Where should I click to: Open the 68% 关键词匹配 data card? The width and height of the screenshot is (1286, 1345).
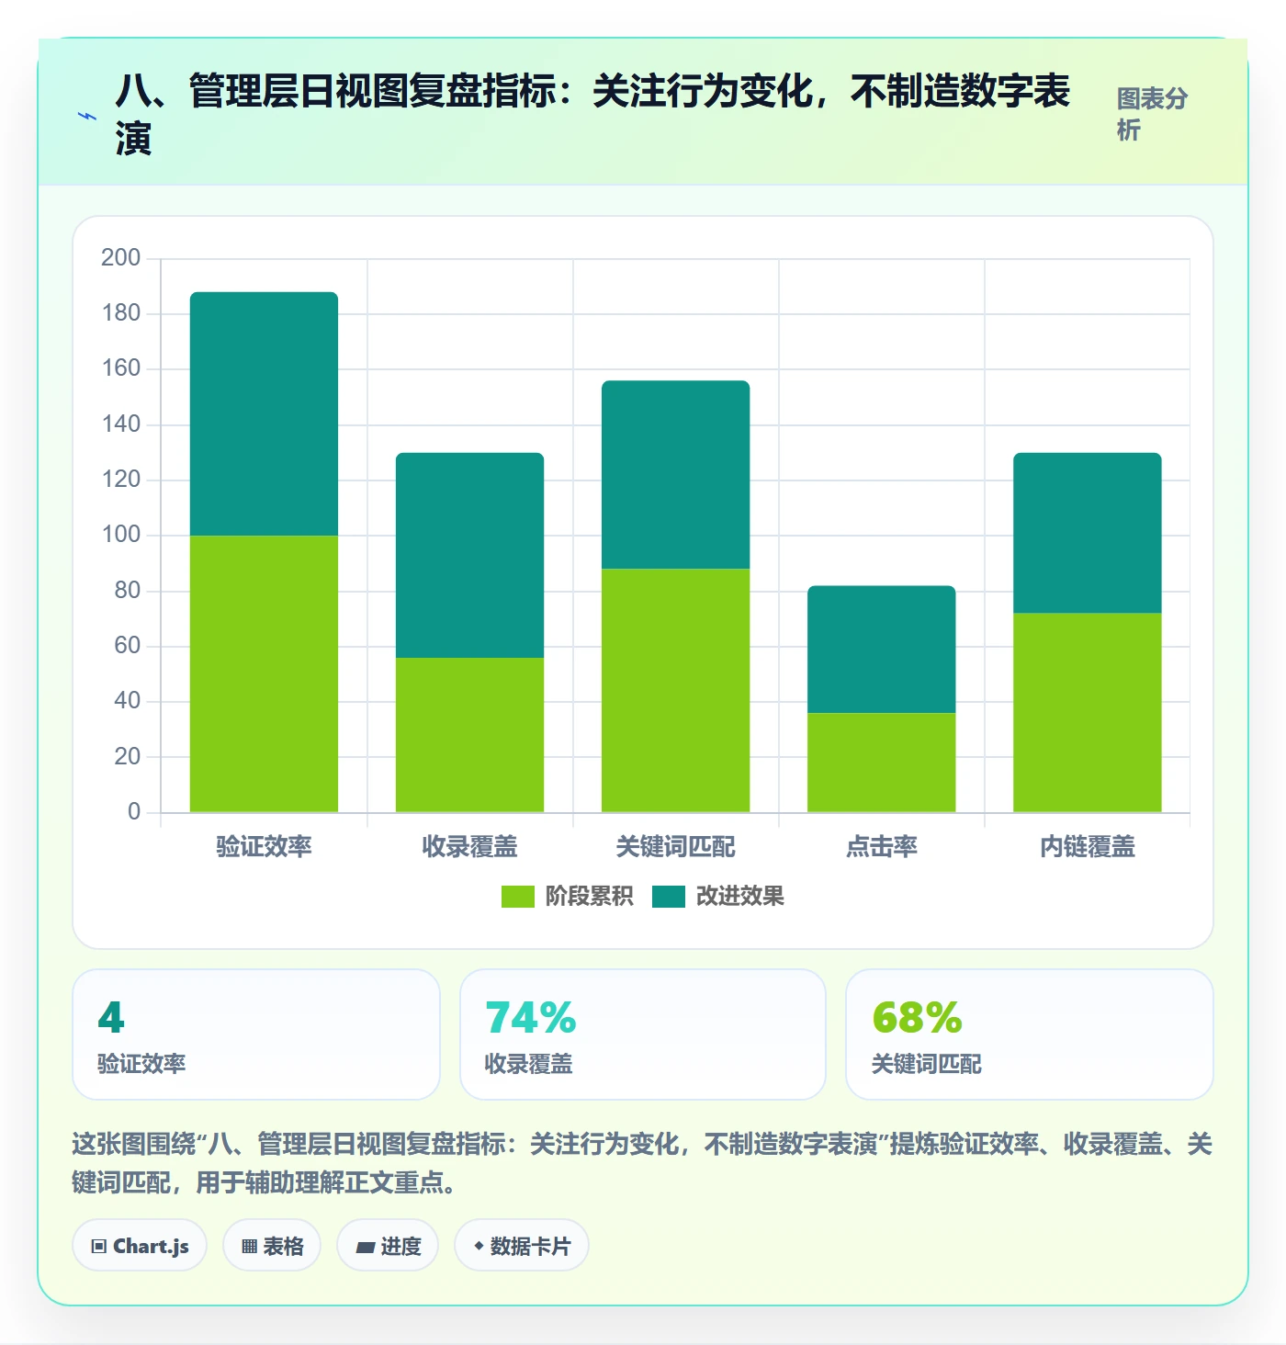coord(1030,1034)
